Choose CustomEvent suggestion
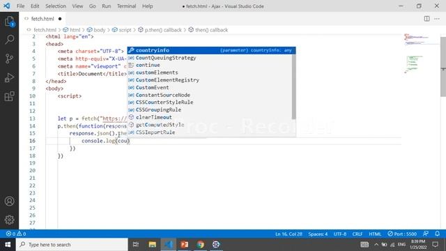The width and height of the screenshot is (446, 251). pyautogui.click(x=210, y=88)
